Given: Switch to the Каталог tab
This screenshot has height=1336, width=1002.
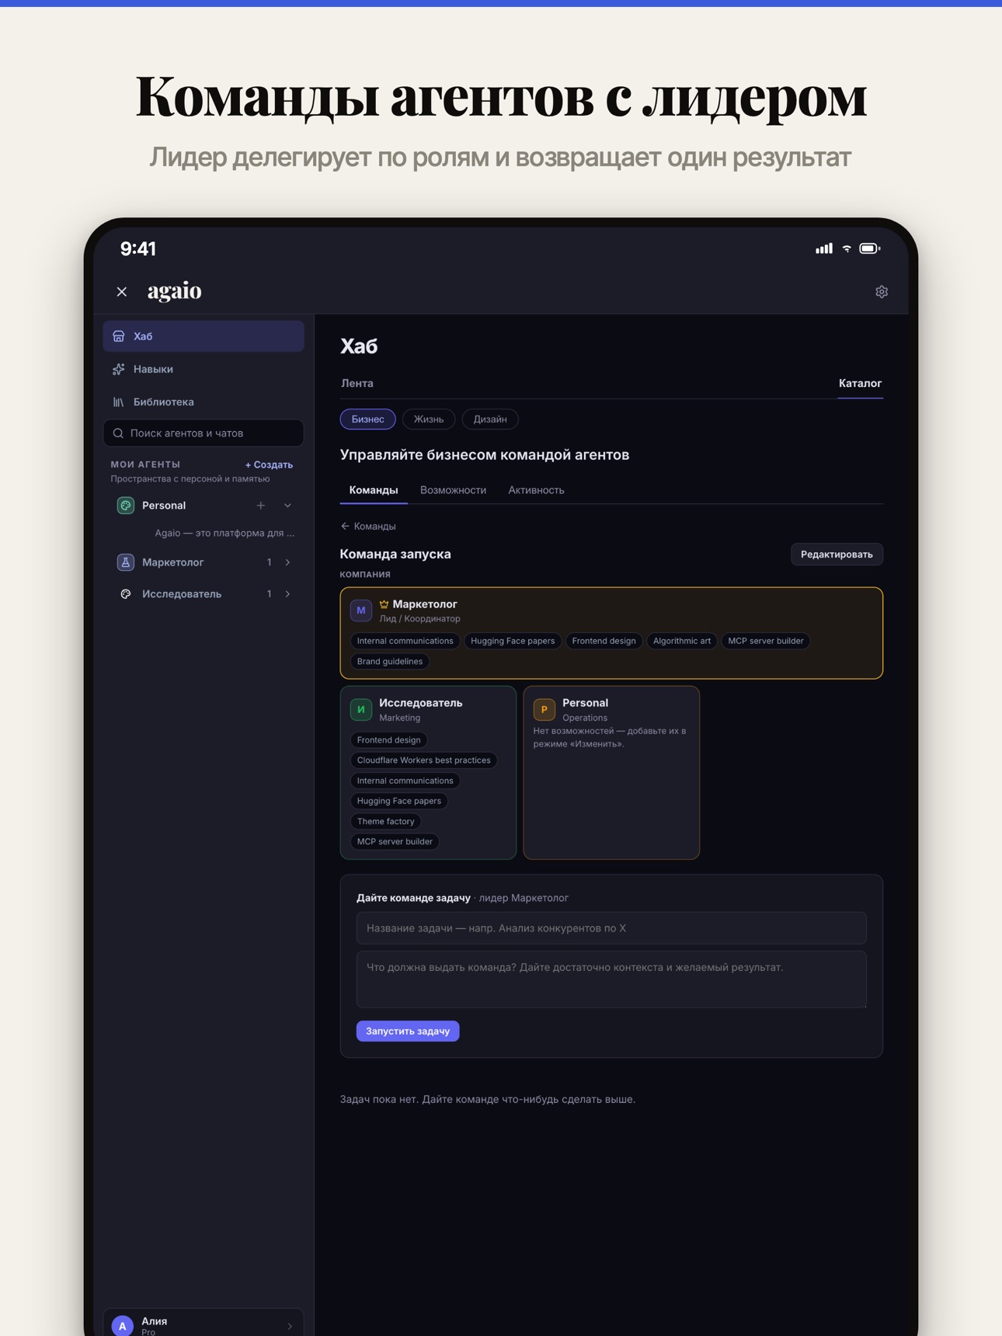Looking at the screenshot, I should click(x=860, y=384).
